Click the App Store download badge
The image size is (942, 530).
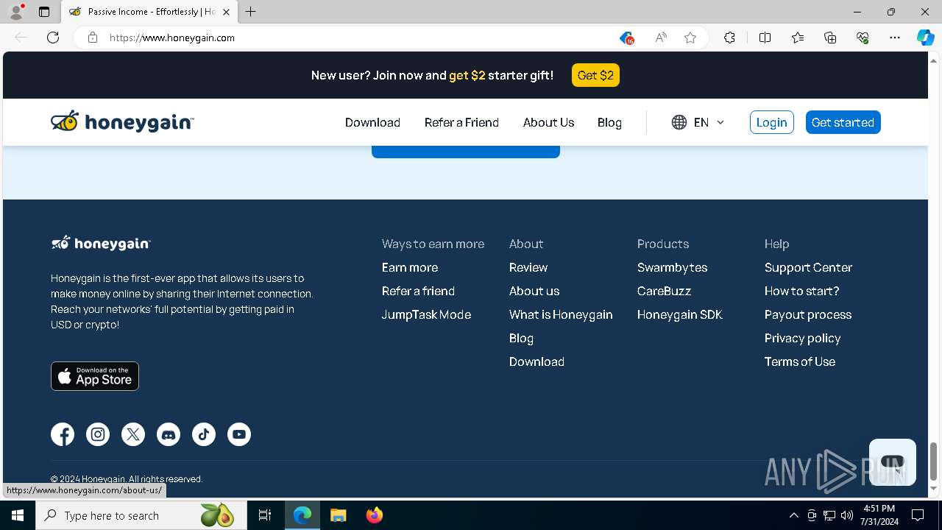[95, 376]
